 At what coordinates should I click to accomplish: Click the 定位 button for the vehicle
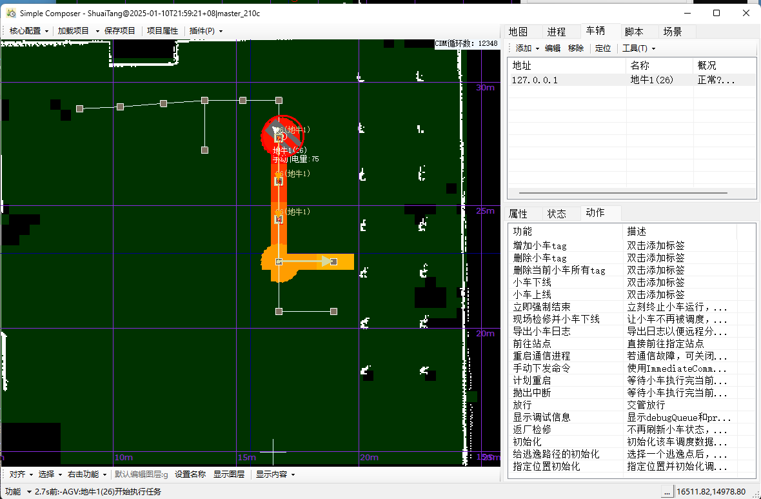(x=603, y=48)
